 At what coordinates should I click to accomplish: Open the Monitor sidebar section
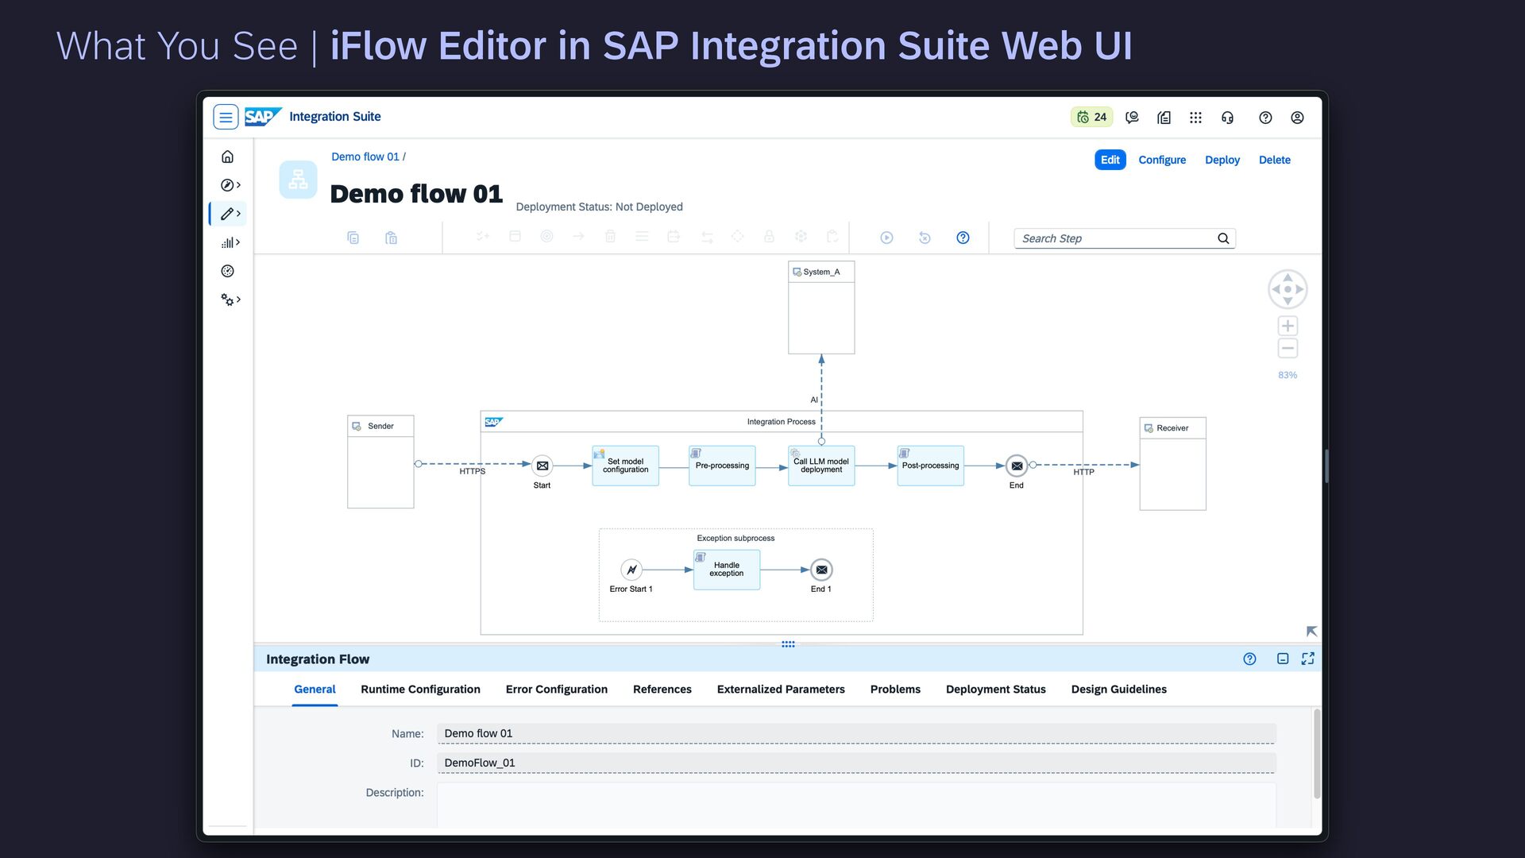click(227, 242)
